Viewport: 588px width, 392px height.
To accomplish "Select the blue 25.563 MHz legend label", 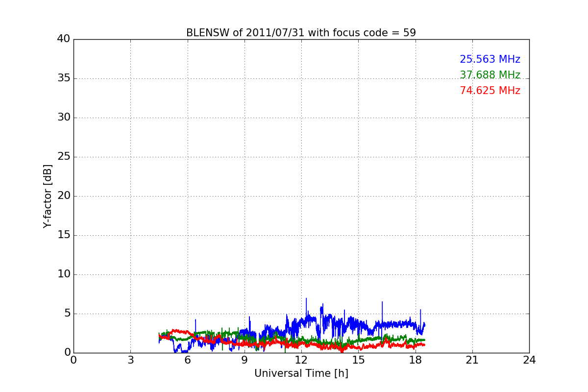I will pyautogui.click(x=490, y=59).
